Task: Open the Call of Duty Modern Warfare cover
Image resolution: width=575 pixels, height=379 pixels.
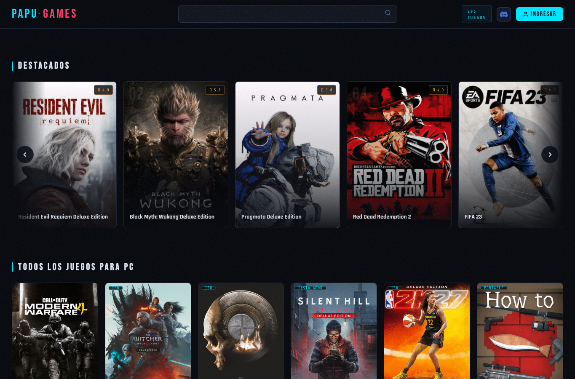Action: pyautogui.click(x=55, y=331)
